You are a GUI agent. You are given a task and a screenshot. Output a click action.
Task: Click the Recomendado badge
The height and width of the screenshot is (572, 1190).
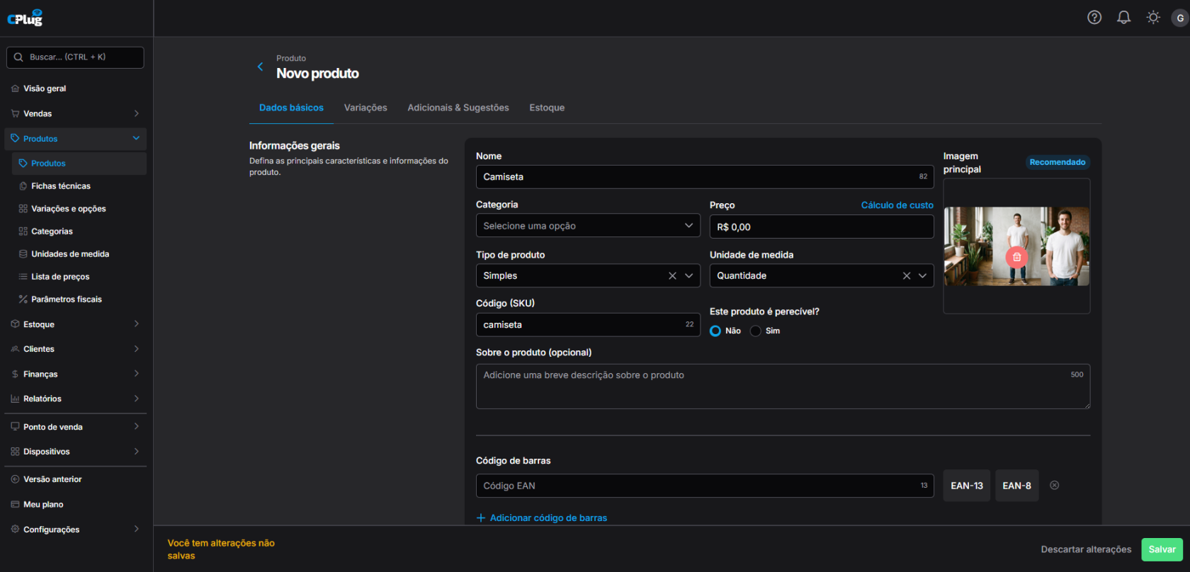click(x=1058, y=162)
